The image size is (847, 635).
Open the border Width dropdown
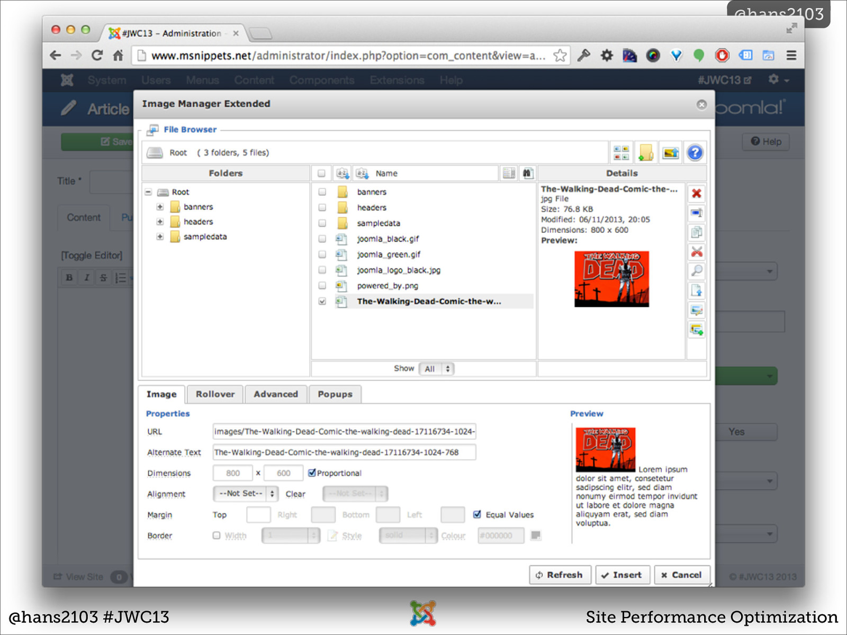291,536
